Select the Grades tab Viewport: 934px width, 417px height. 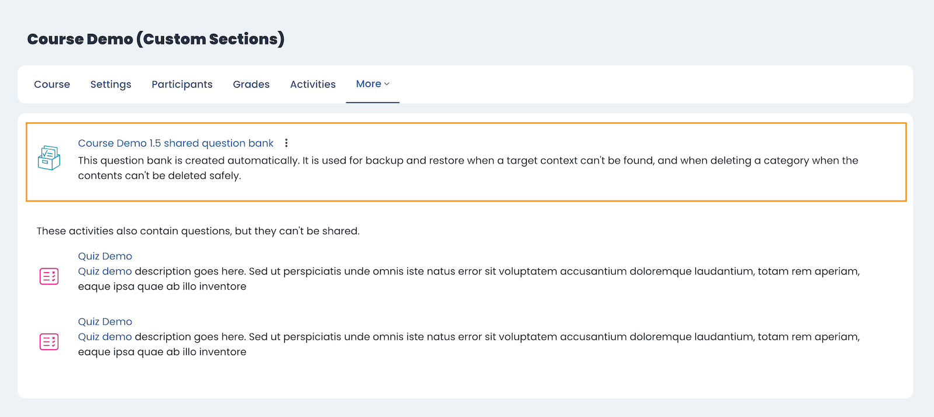coord(251,84)
